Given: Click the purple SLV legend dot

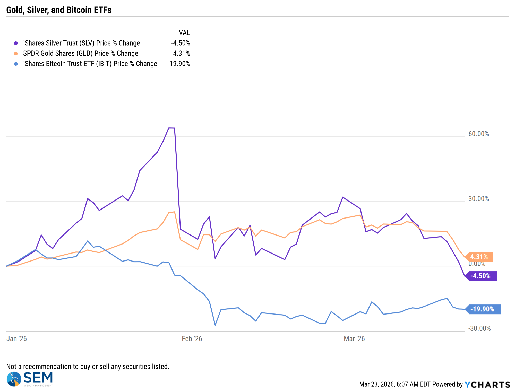Looking at the screenshot, I should (16, 43).
